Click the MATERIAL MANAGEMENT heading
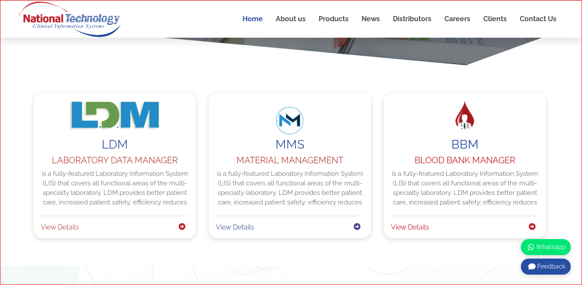Screen dimensions: 582x285 pyautogui.click(x=290, y=160)
